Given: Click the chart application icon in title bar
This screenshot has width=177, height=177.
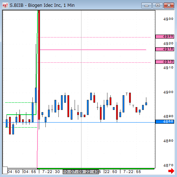Looking at the screenshot, I should [x=5, y=5].
